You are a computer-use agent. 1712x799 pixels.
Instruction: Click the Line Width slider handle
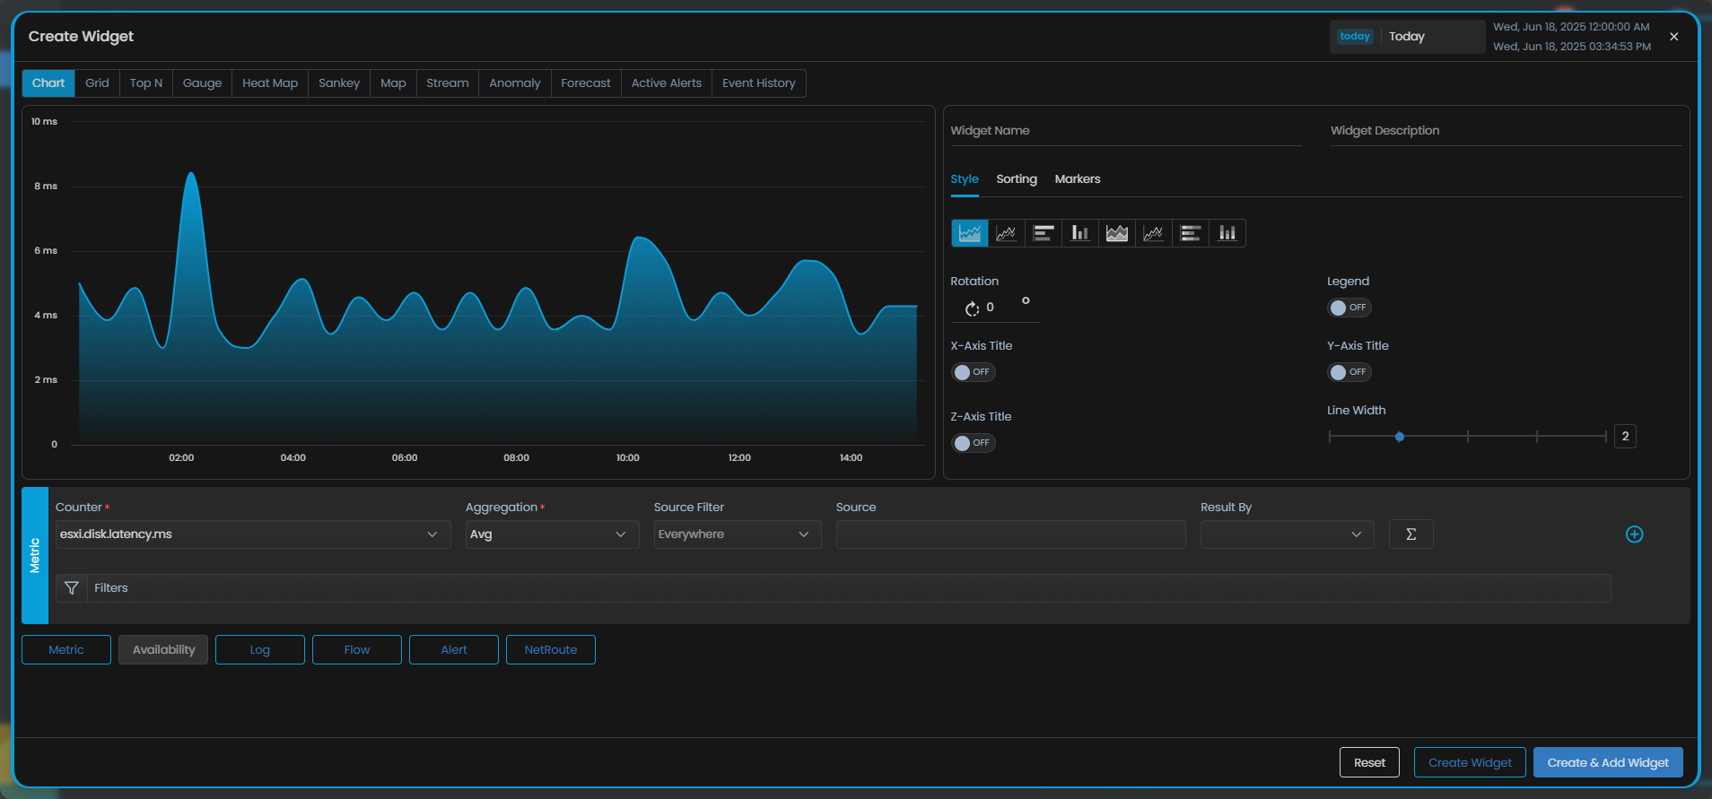1399,437
